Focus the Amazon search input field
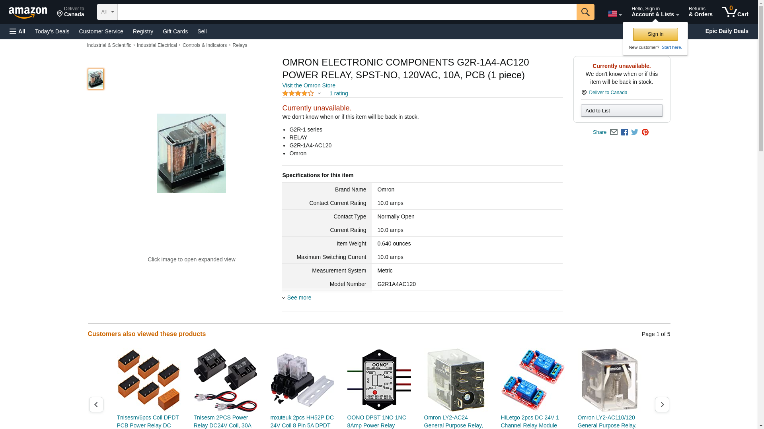764x429 pixels. coord(347,12)
